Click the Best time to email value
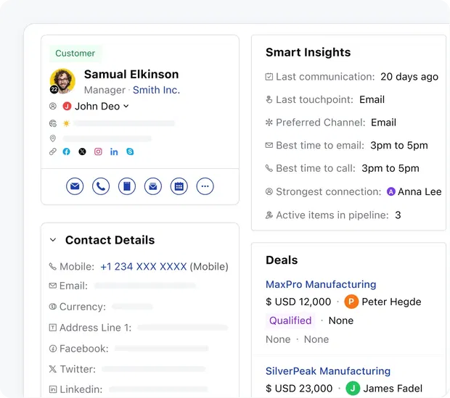Image resolution: width=450 pixels, height=398 pixels. click(399, 146)
